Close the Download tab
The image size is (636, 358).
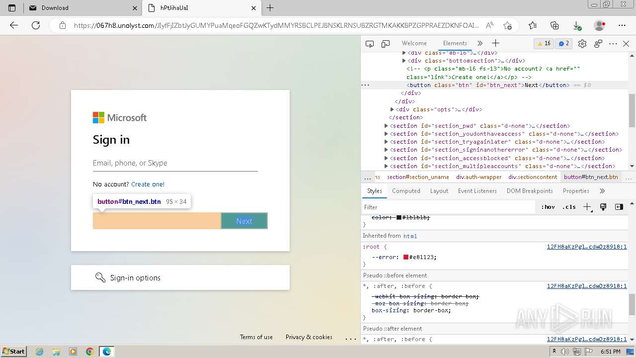pos(135,8)
